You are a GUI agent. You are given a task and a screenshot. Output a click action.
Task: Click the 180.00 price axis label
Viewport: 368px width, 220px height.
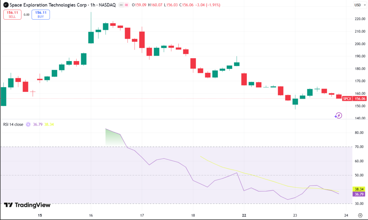click(360, 69)
